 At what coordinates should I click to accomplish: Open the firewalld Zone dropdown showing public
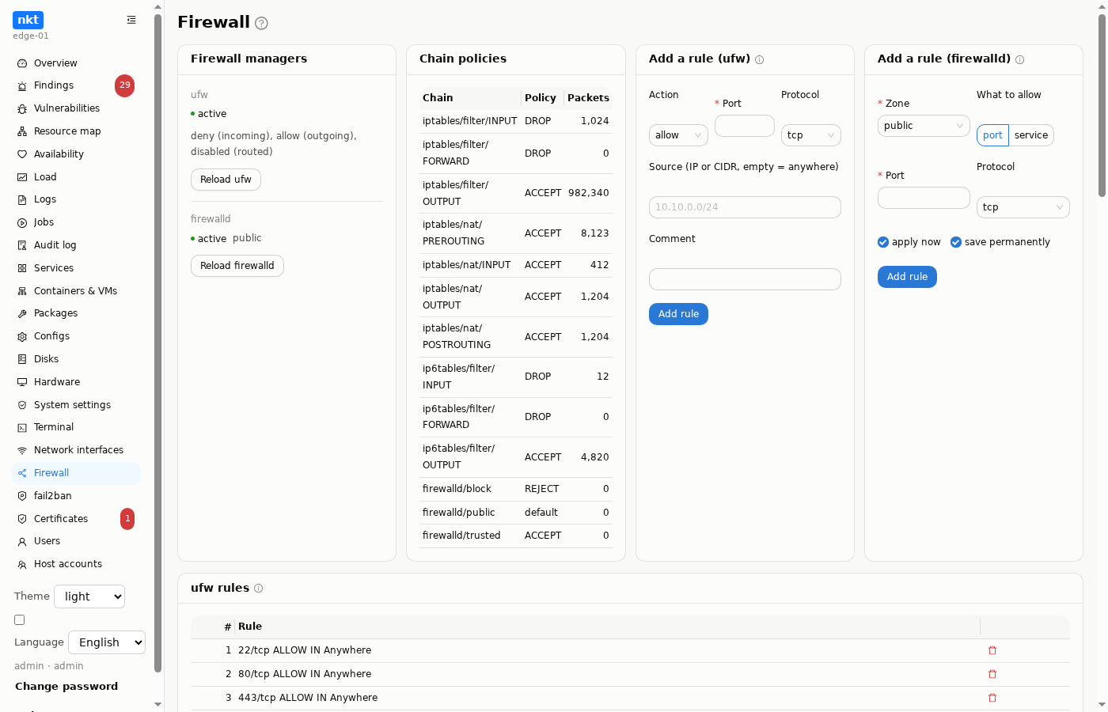point(924,126)
